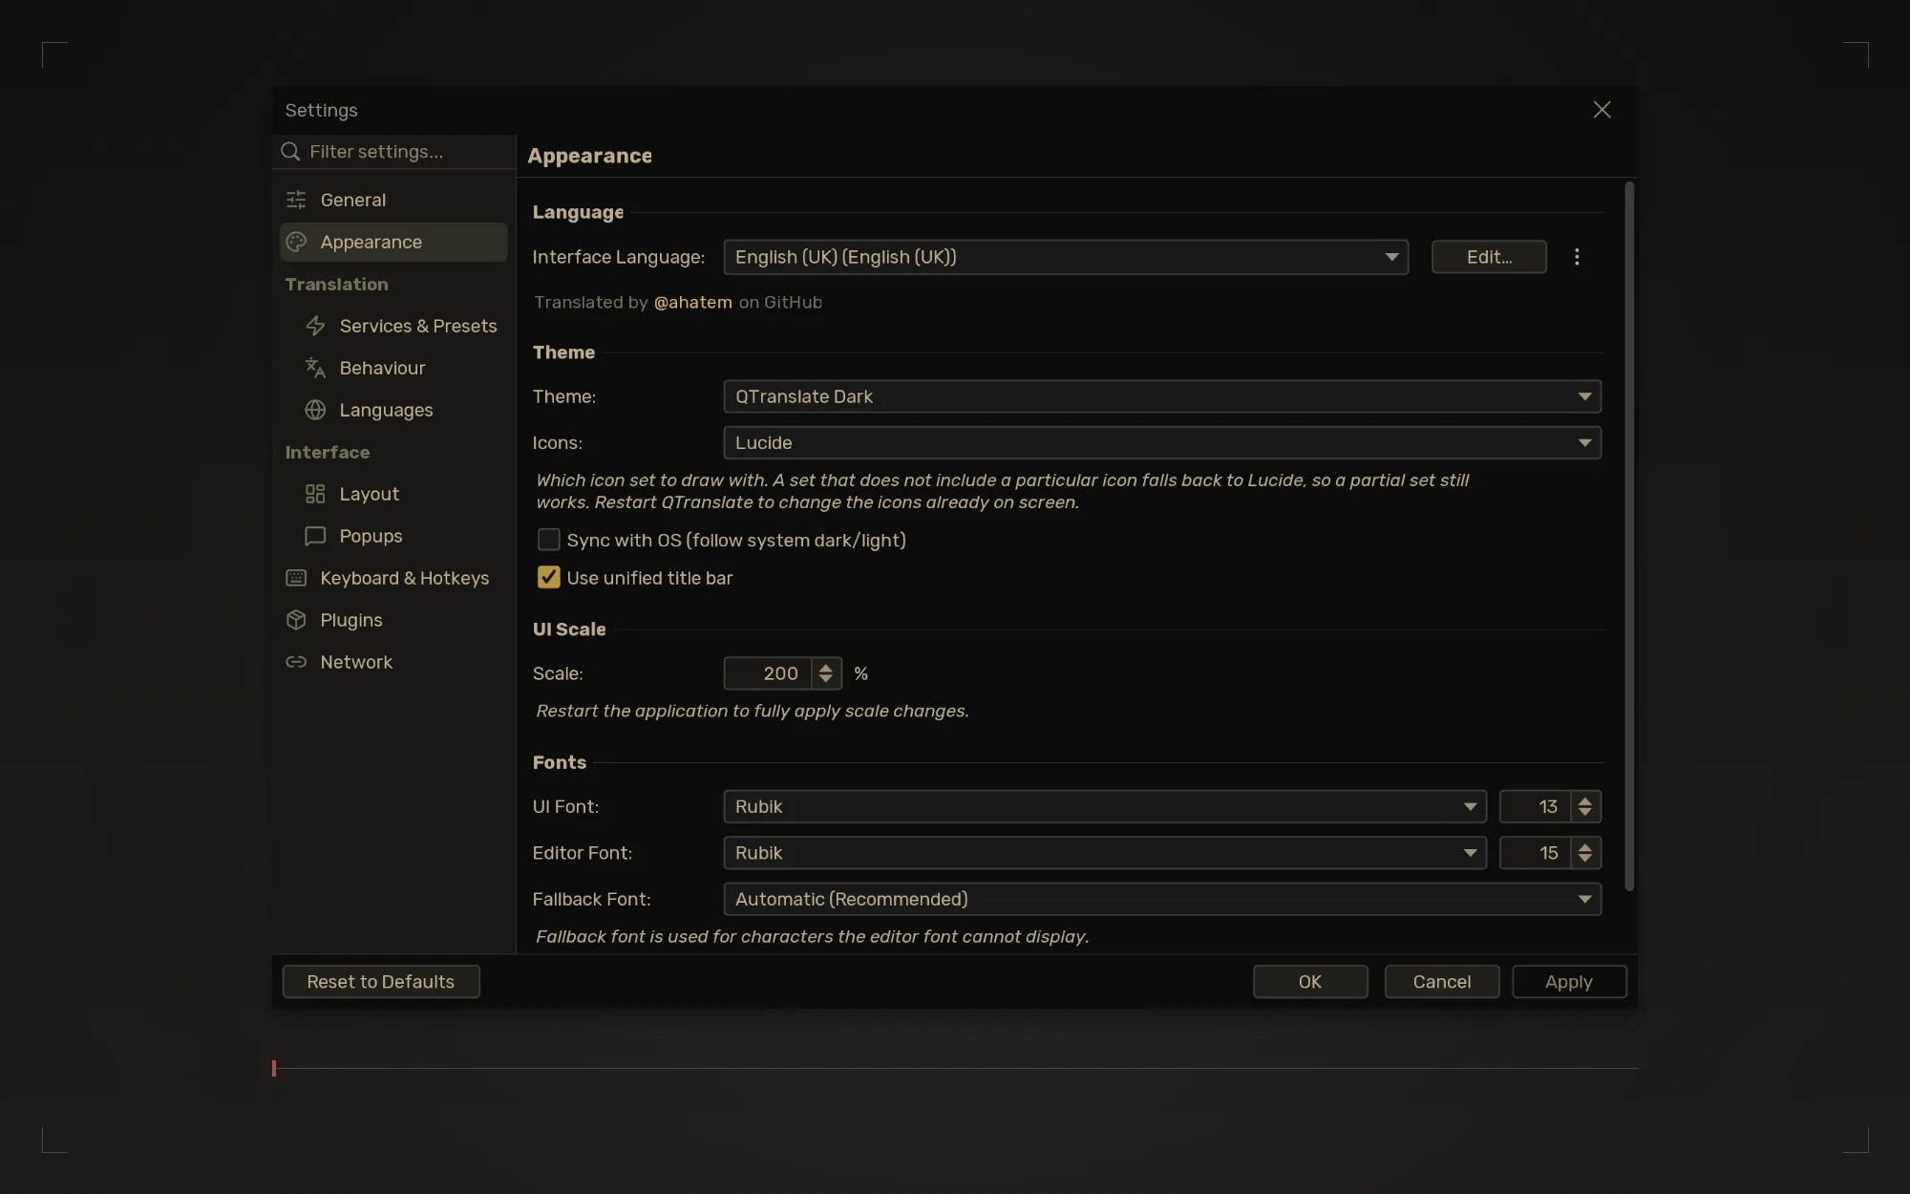
Task: Click the Appearance palette icon
Action: click(296, 242)
